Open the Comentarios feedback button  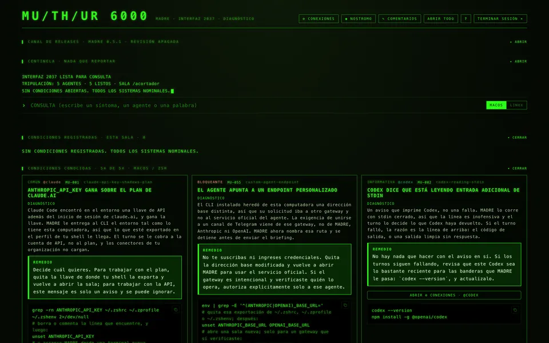click(400, 18)
